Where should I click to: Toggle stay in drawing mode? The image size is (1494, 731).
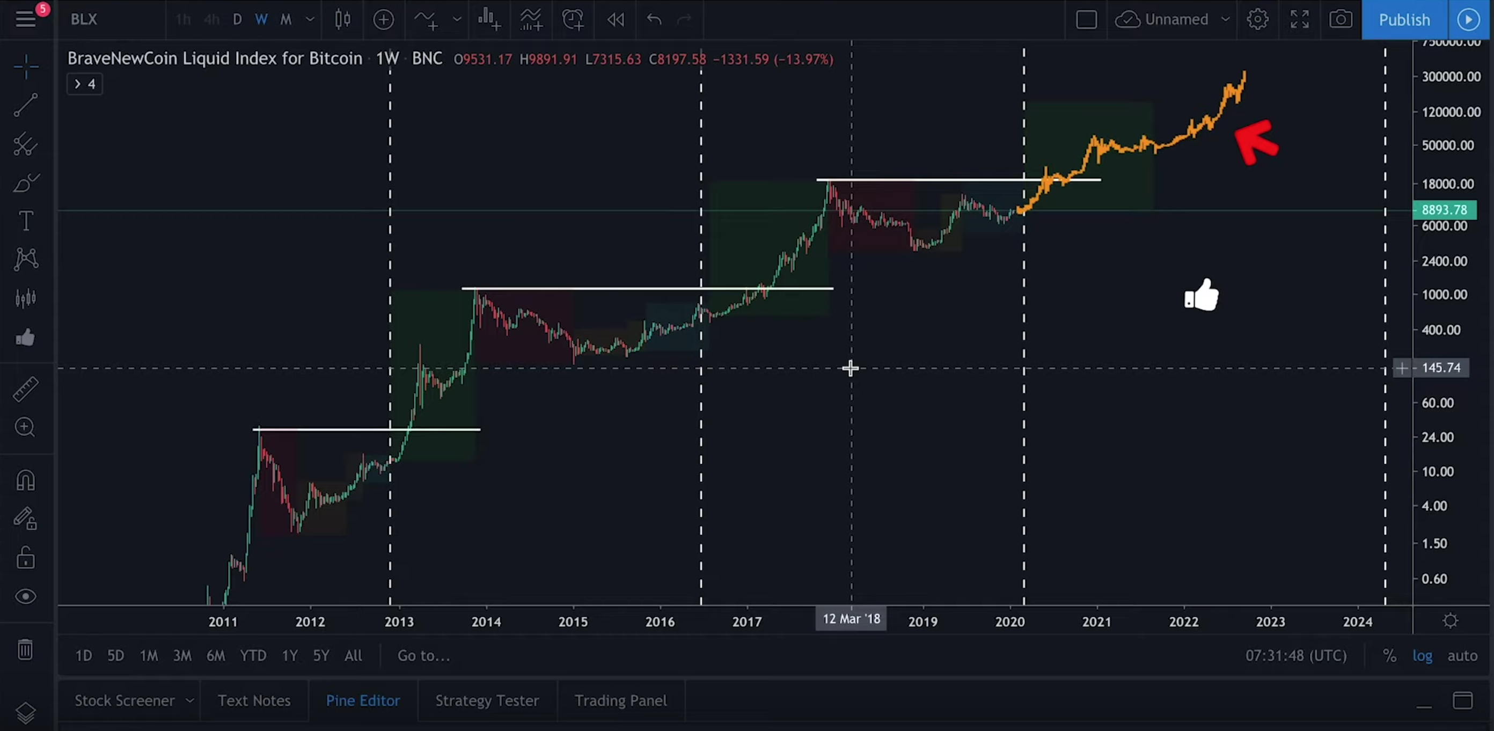(x=26, y=518)
